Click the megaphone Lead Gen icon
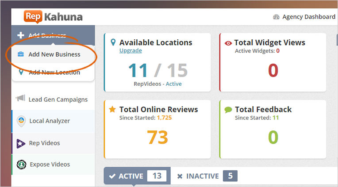 pyautogui.click(x=20, y=99)
